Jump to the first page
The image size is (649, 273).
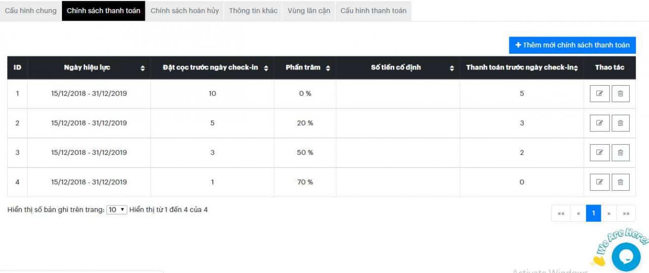(561, 214)
